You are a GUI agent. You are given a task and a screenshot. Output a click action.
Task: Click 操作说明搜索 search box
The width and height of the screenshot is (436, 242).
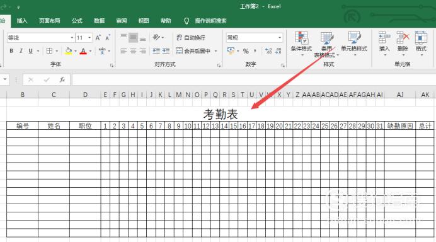pyautogui.click(x=210, y=21)
